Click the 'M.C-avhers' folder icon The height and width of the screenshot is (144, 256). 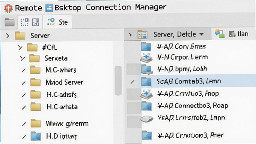35,70
